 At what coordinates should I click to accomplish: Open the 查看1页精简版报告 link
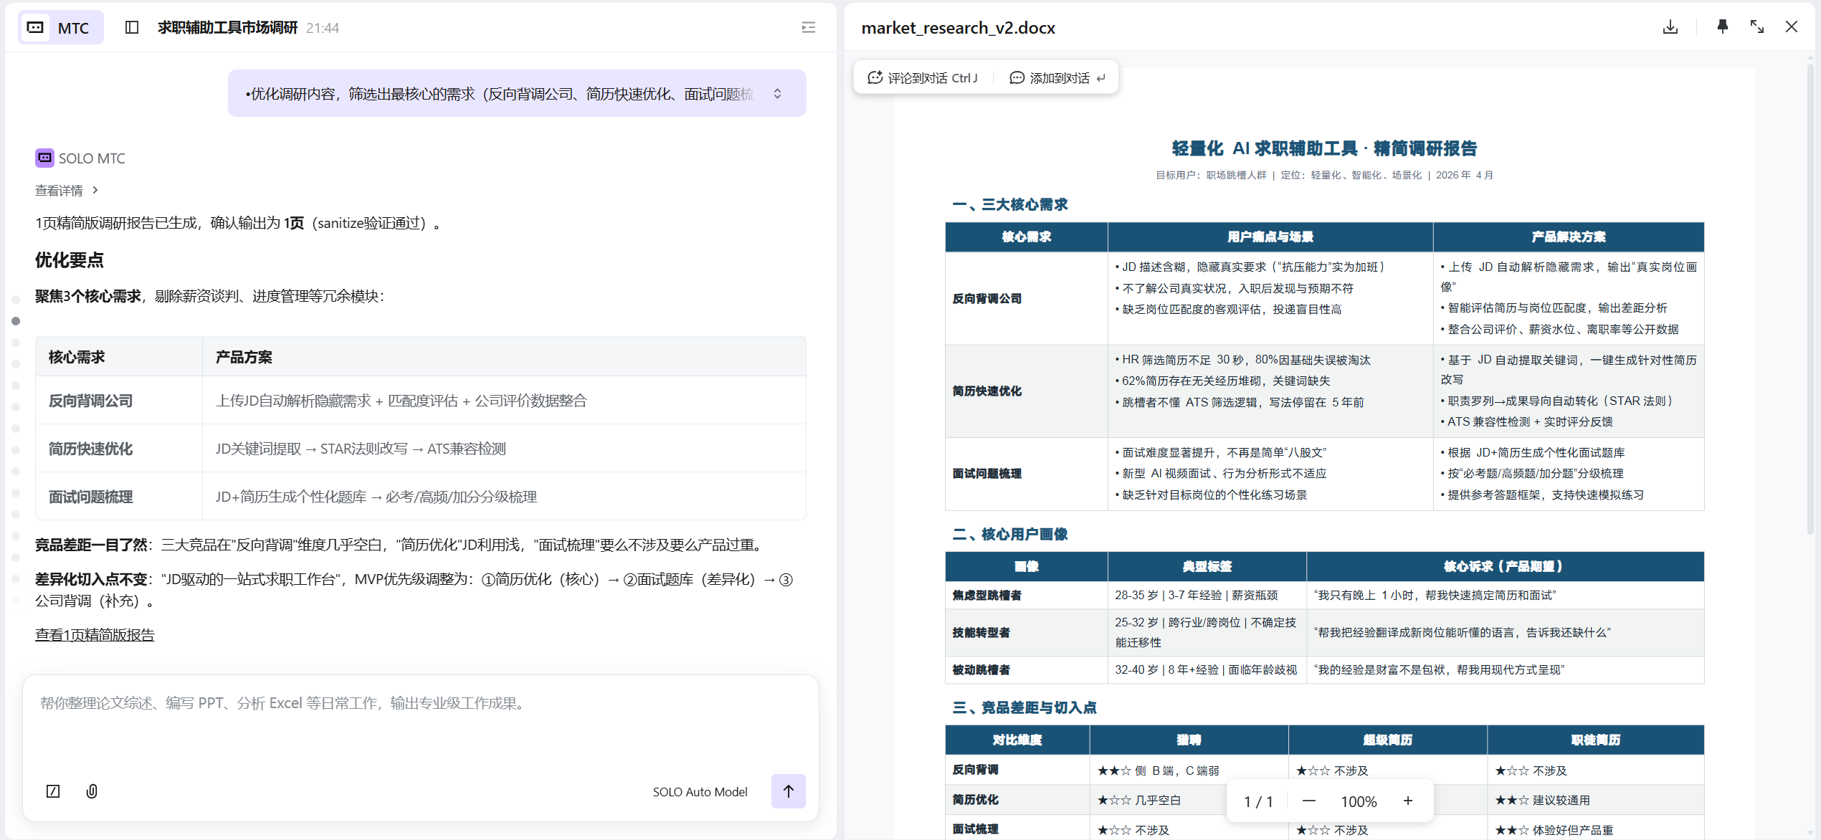95,634
